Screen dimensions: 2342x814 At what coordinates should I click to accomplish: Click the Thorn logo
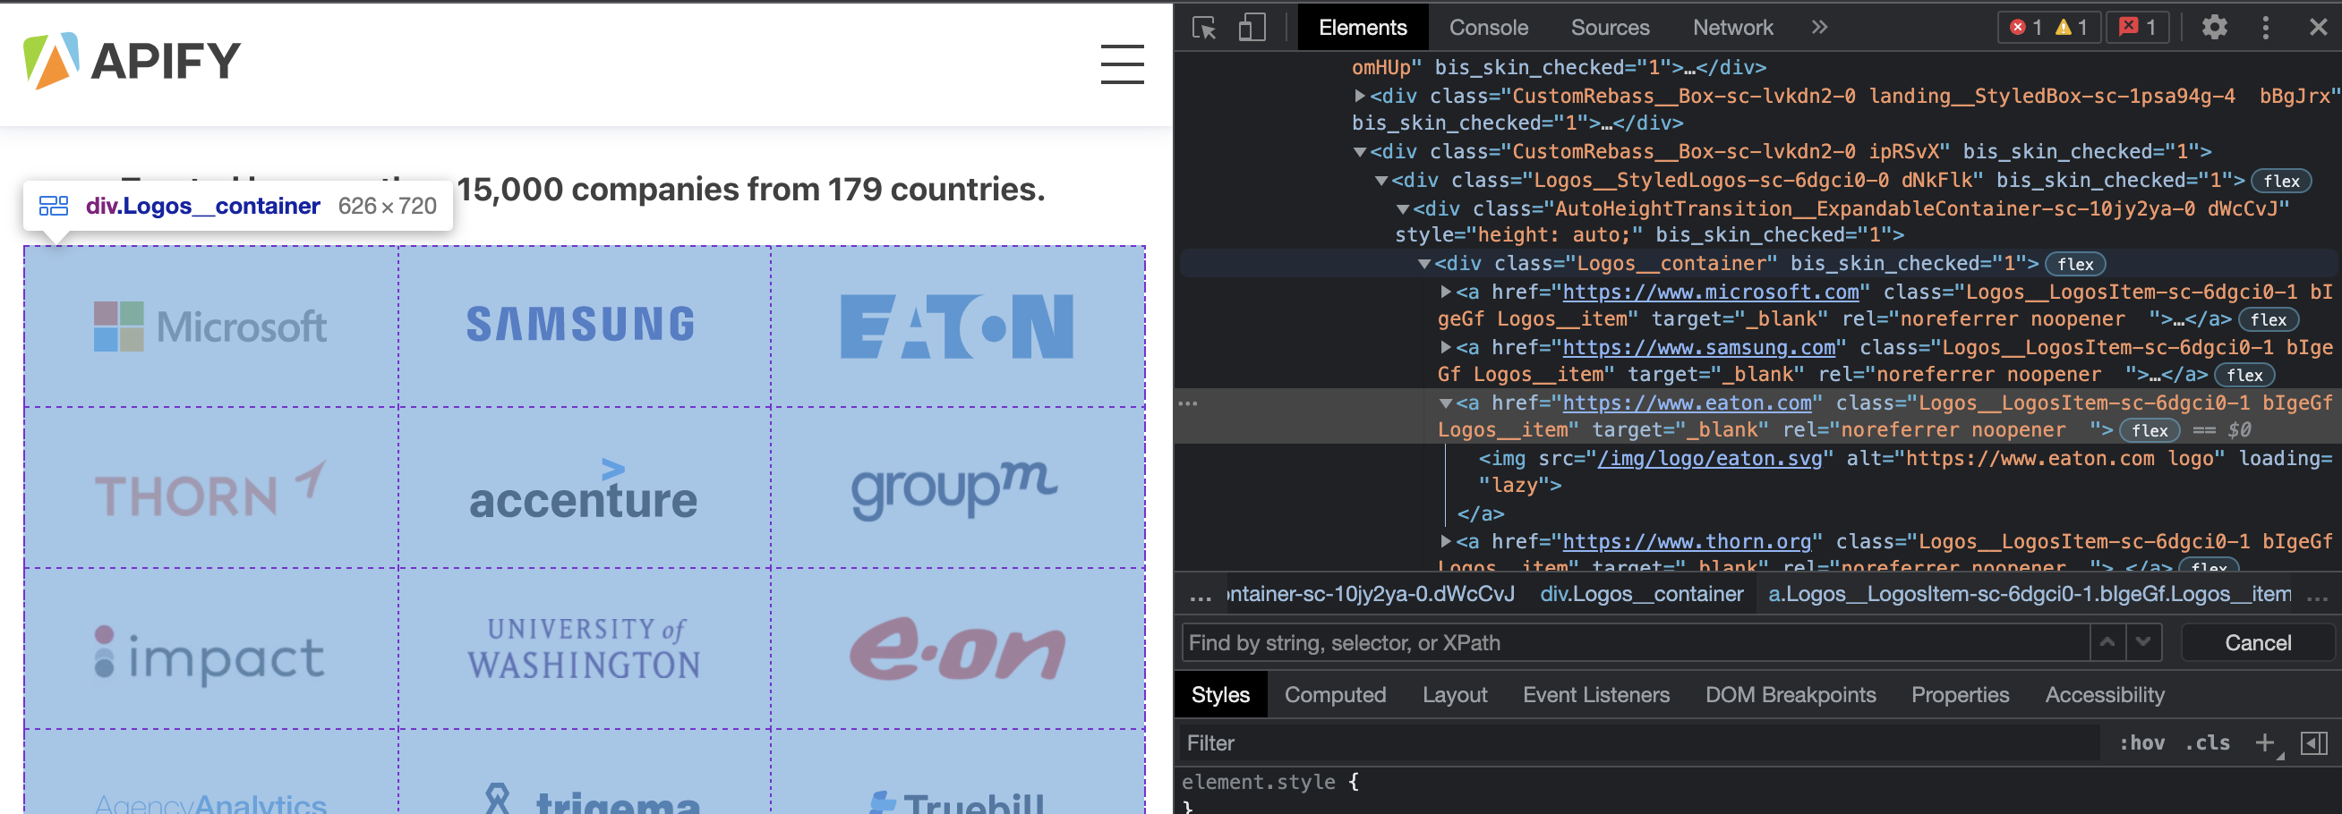[210, 488]
